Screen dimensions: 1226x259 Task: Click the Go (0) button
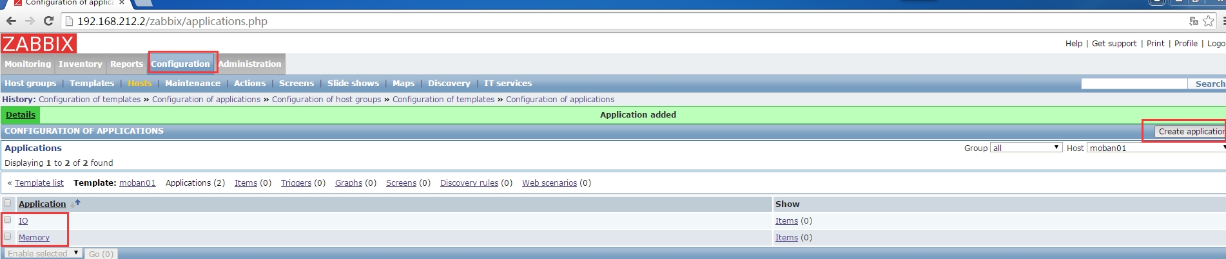pos(101,254)
